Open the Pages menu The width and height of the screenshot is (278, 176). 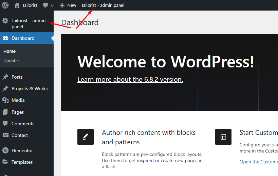point(18,112)
